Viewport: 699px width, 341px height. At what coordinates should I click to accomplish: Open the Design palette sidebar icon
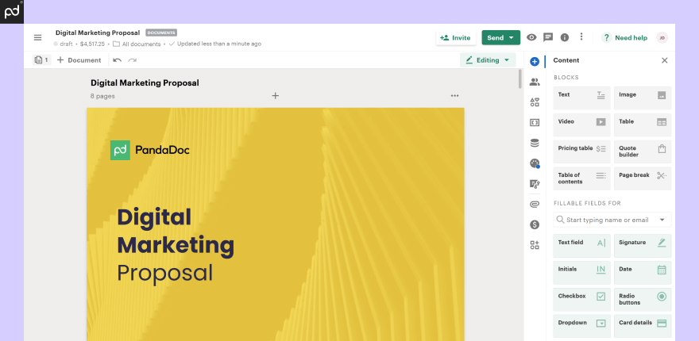(535, 163)
